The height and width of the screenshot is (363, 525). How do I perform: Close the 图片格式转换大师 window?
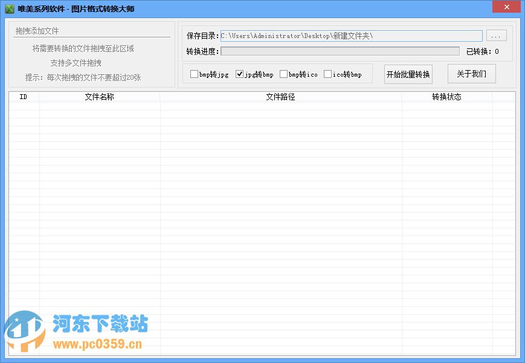point(506,8)
